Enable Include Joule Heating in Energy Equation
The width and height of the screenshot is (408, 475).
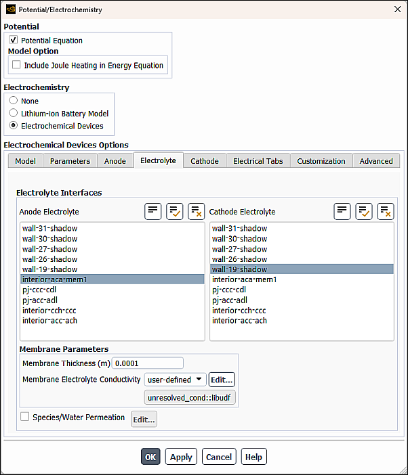16,65
